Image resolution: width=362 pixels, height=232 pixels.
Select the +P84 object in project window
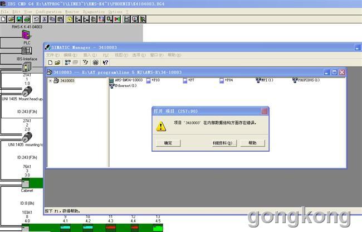click(x=226, y=80)
